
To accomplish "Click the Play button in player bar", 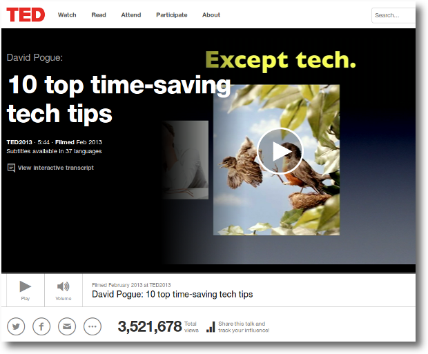I will tap(26, 291).
